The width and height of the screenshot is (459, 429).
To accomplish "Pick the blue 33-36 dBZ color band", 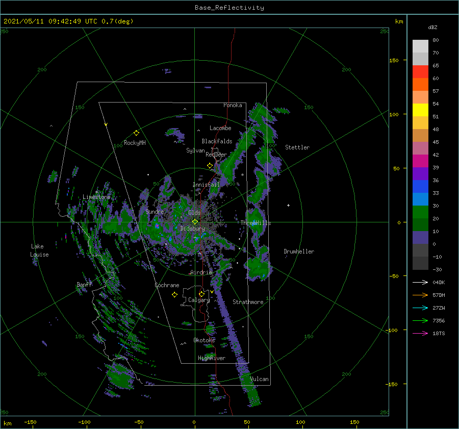I will tap(420, 187).
